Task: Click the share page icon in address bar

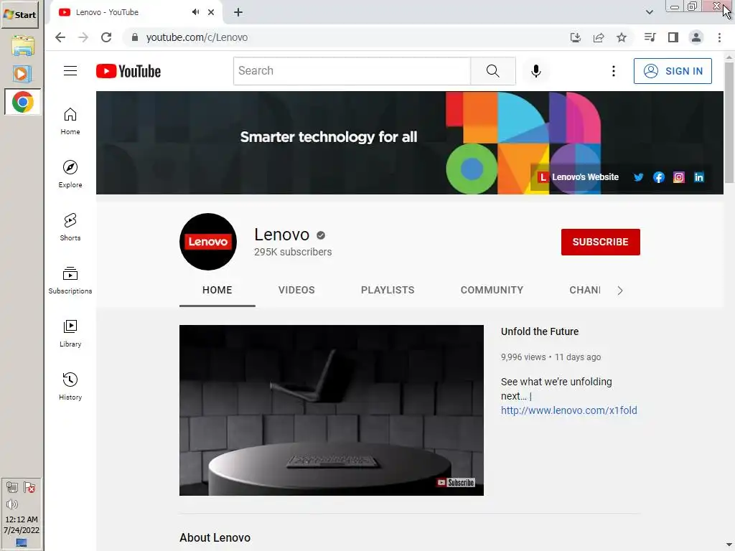Action: [x=599, y=37]
